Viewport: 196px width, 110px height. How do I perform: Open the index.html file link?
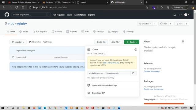tap(21, 57)
